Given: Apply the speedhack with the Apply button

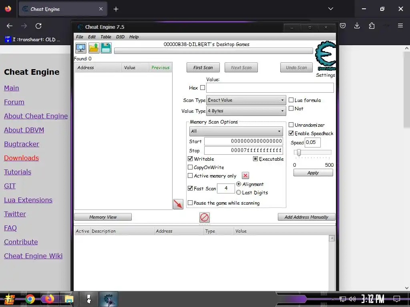Looking at the screenshot, I should pos(313,173).
